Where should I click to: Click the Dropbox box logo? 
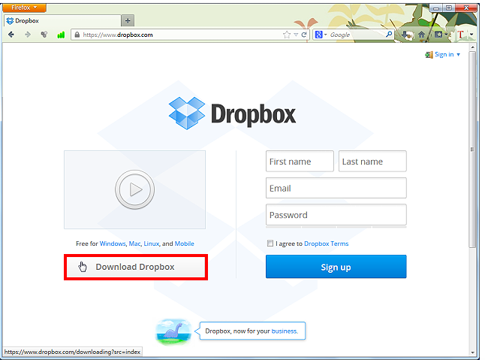point(187,113)
